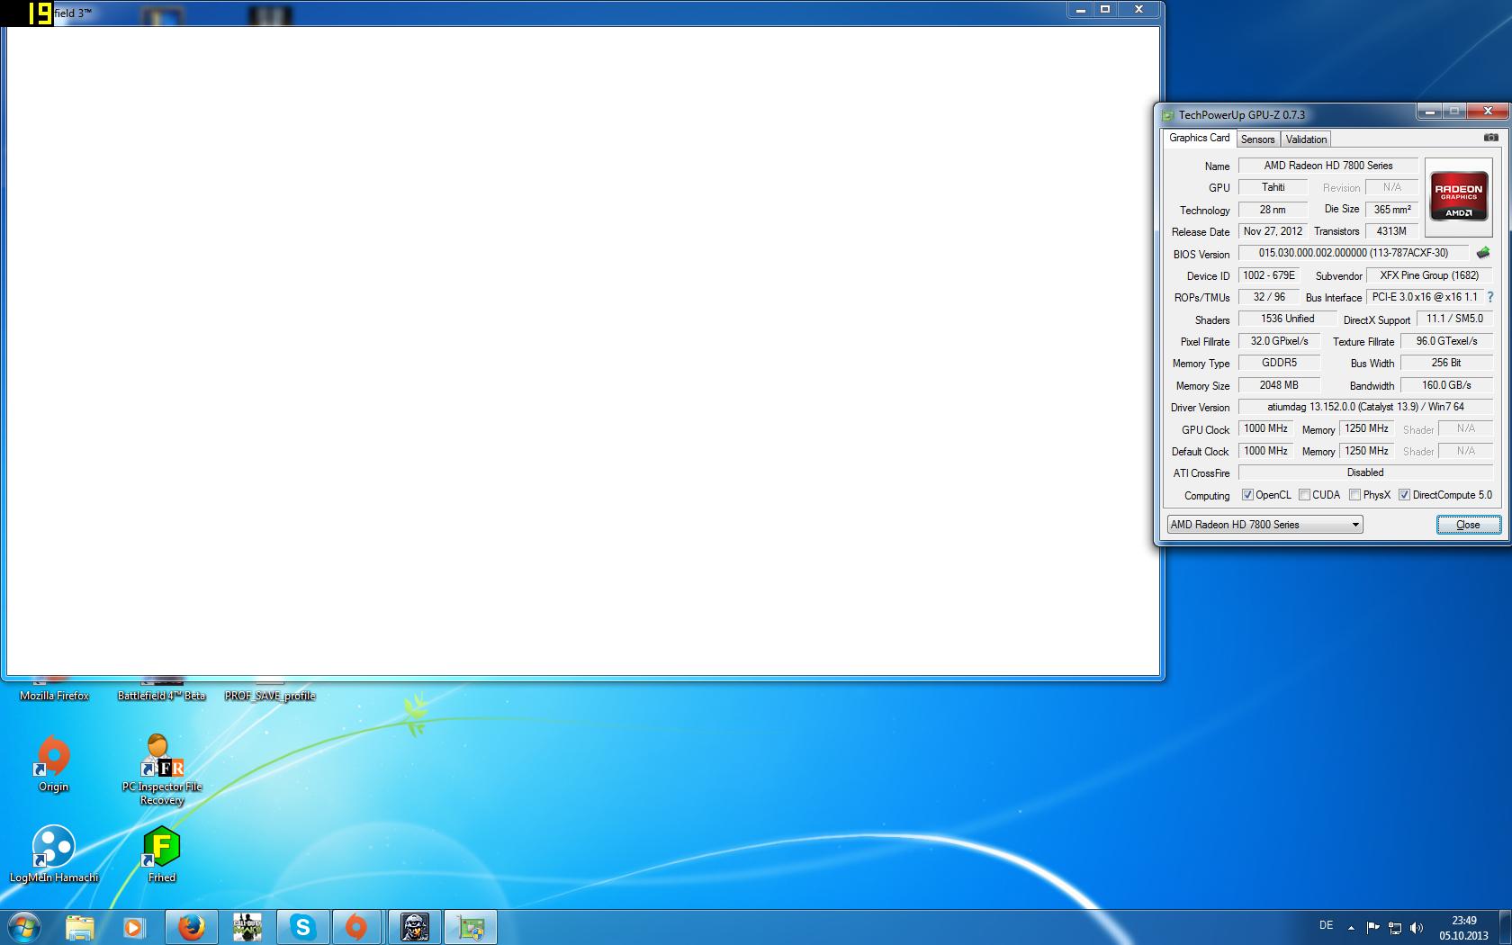Toggle the OpenCL checkbox

[1247, 495]
